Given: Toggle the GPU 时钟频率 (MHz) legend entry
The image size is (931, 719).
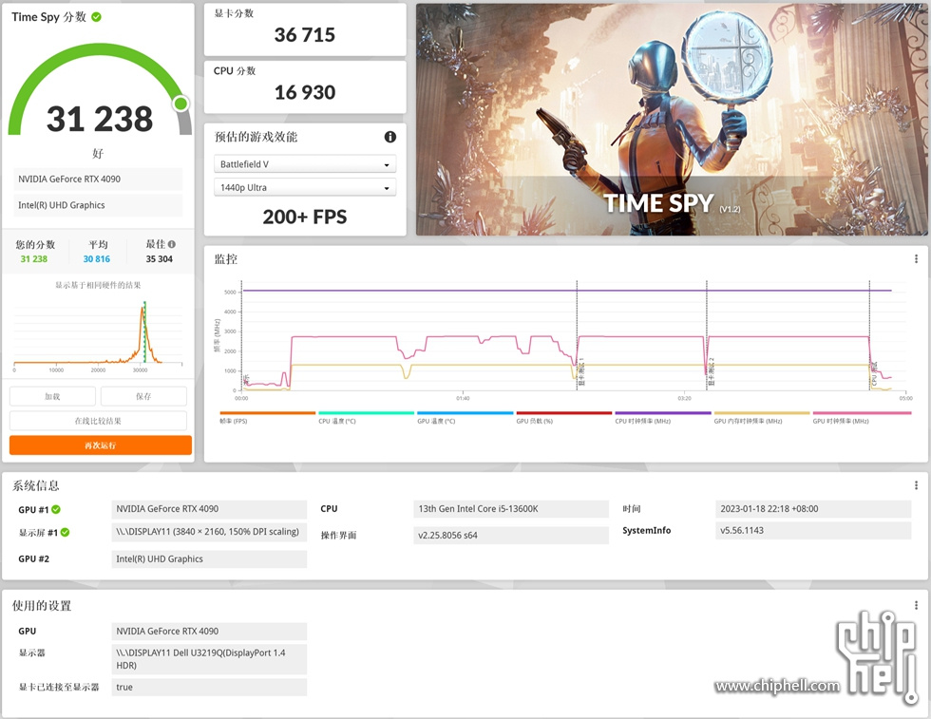Looking at the screenshot, I should (x=861, y=417).
